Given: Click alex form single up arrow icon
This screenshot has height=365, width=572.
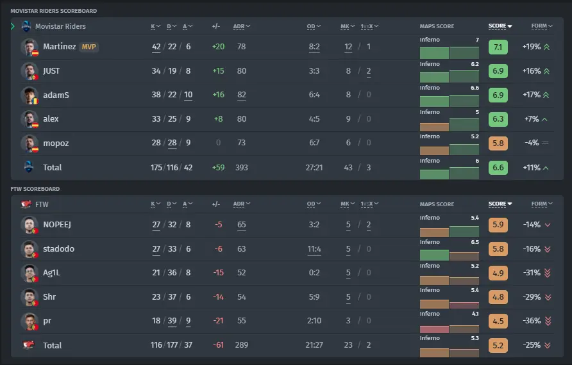Looking at the screenshot, I should (x=544, y=119).
